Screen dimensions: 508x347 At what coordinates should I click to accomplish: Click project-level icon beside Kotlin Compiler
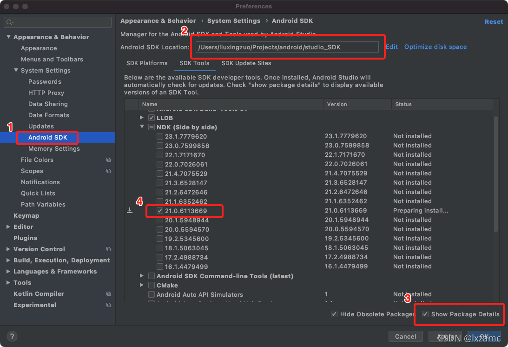(x=109, y=294)
